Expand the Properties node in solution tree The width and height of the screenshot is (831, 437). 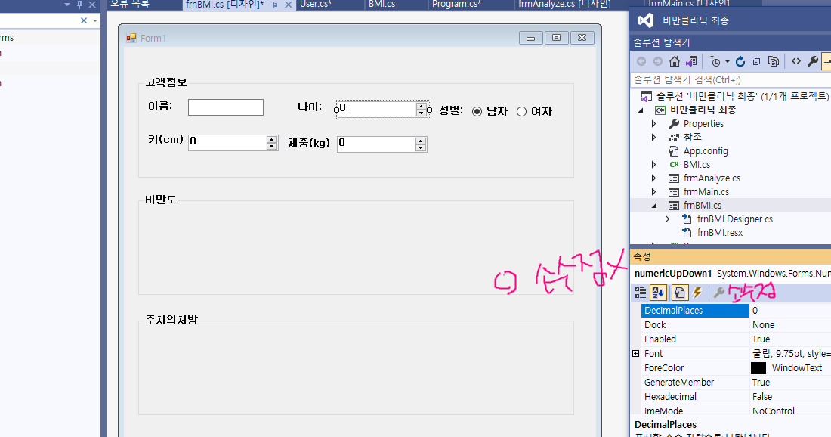[x=654, y=123]
